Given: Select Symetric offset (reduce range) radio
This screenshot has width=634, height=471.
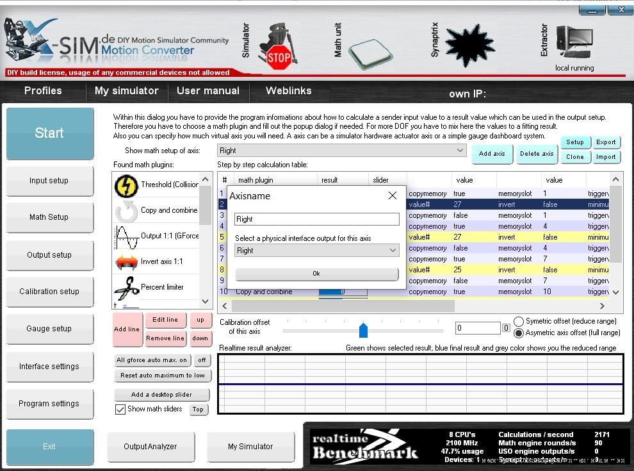Looking at the screenshot, I should pos(518,321).
